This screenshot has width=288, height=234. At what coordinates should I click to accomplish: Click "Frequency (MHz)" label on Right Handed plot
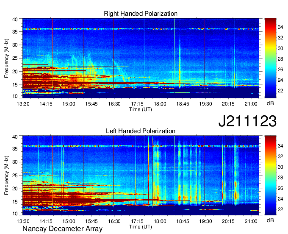pyautogui.click(x=6, y=58)
